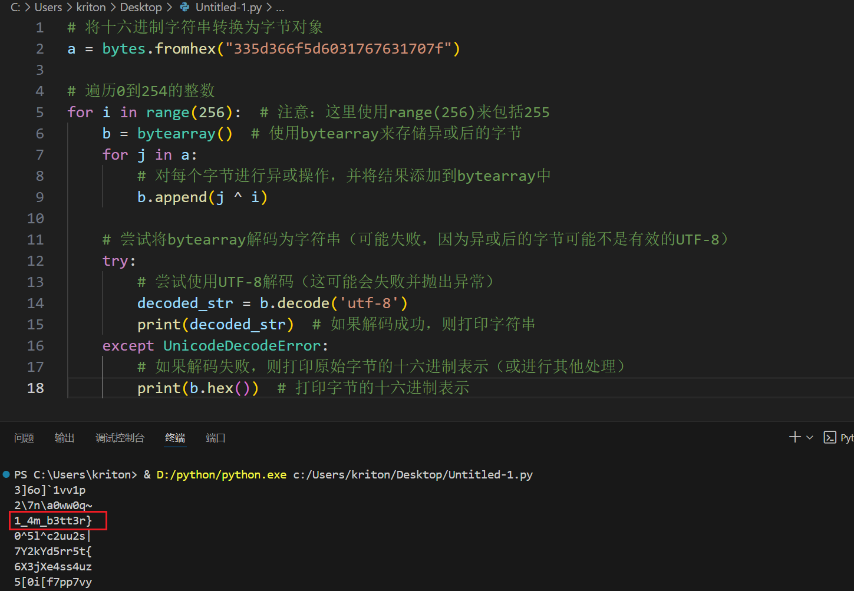
Task: Click the blue dot beside the terminal prompt
Action: 5,474
